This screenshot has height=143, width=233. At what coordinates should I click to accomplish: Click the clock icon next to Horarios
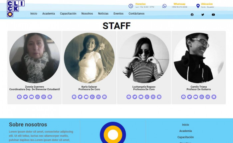[131, 6]
